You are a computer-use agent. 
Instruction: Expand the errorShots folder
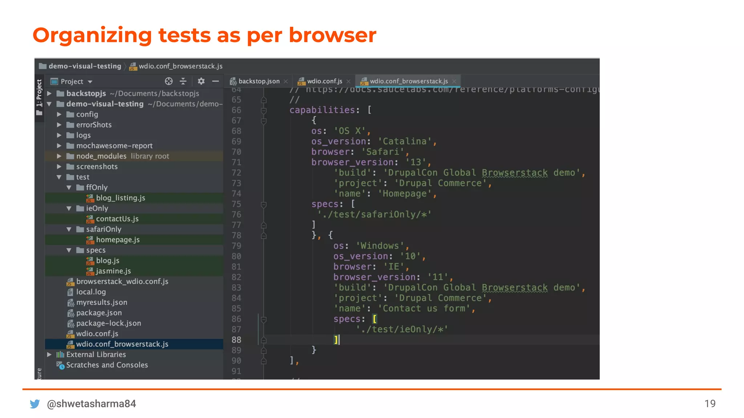[59, 125]
